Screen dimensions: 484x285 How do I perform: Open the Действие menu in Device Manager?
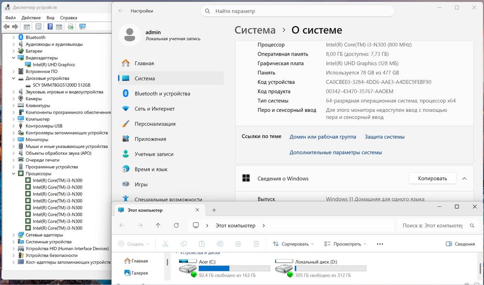coord(31,17)
